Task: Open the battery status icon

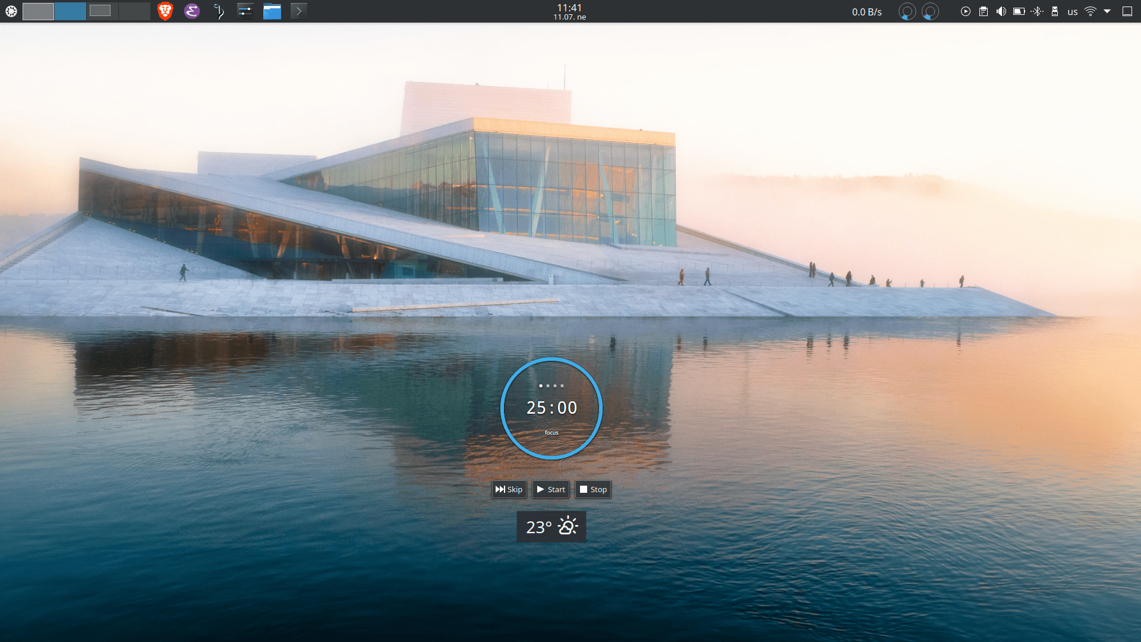Action: tap(1019, 11)
